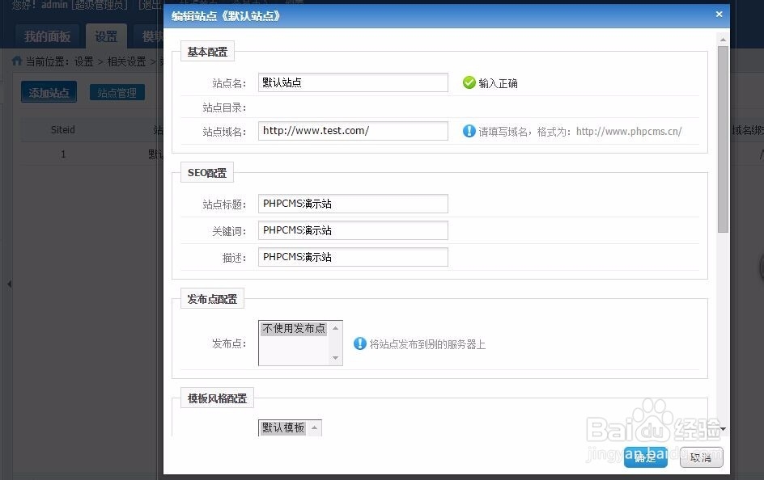Edit the 描述 input field

click(353, 257)
